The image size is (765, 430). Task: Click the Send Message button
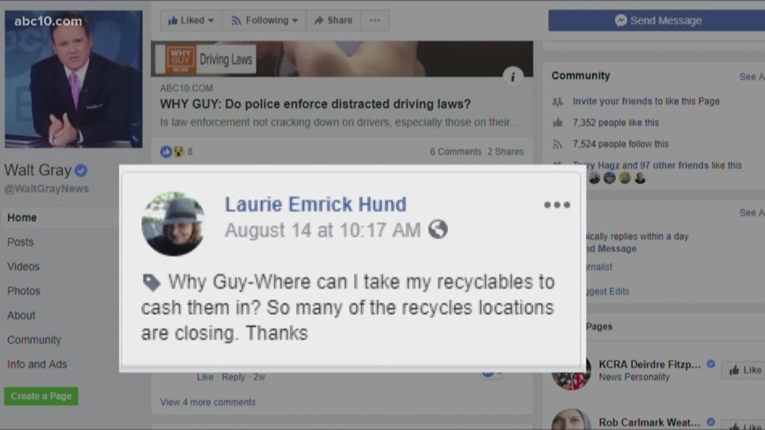pyautogui.click(x=657, y=20)
